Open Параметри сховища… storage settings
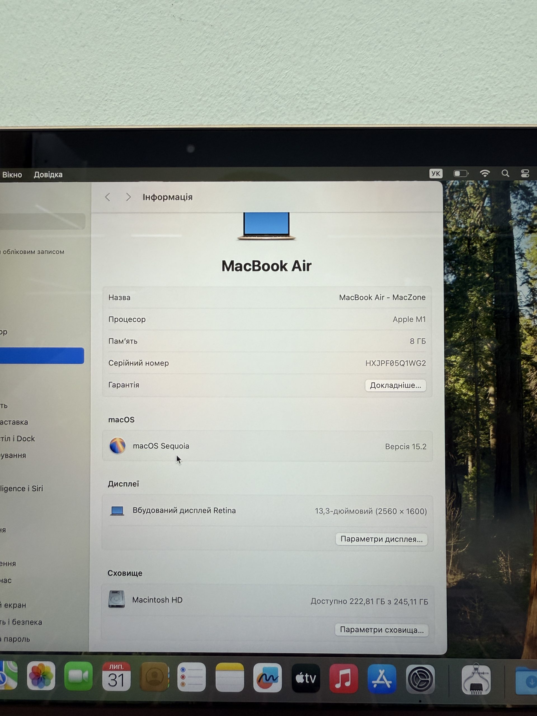 [381, 630]
